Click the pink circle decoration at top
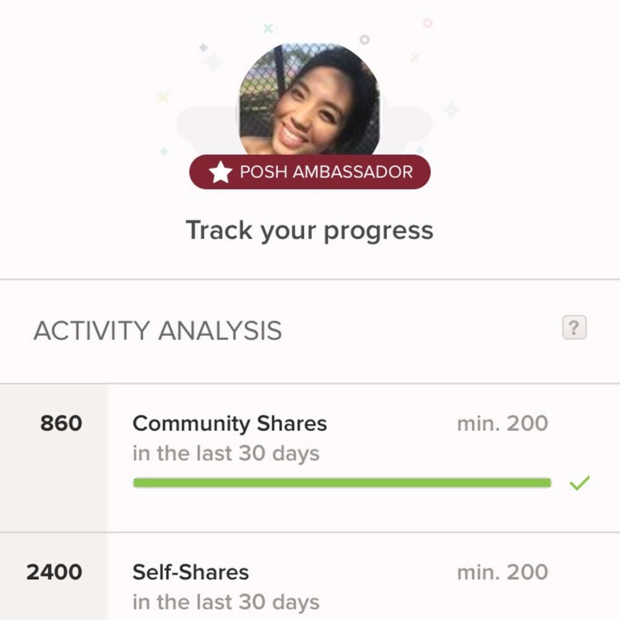Viewport: 620px width, 620px height. [427, 23]
